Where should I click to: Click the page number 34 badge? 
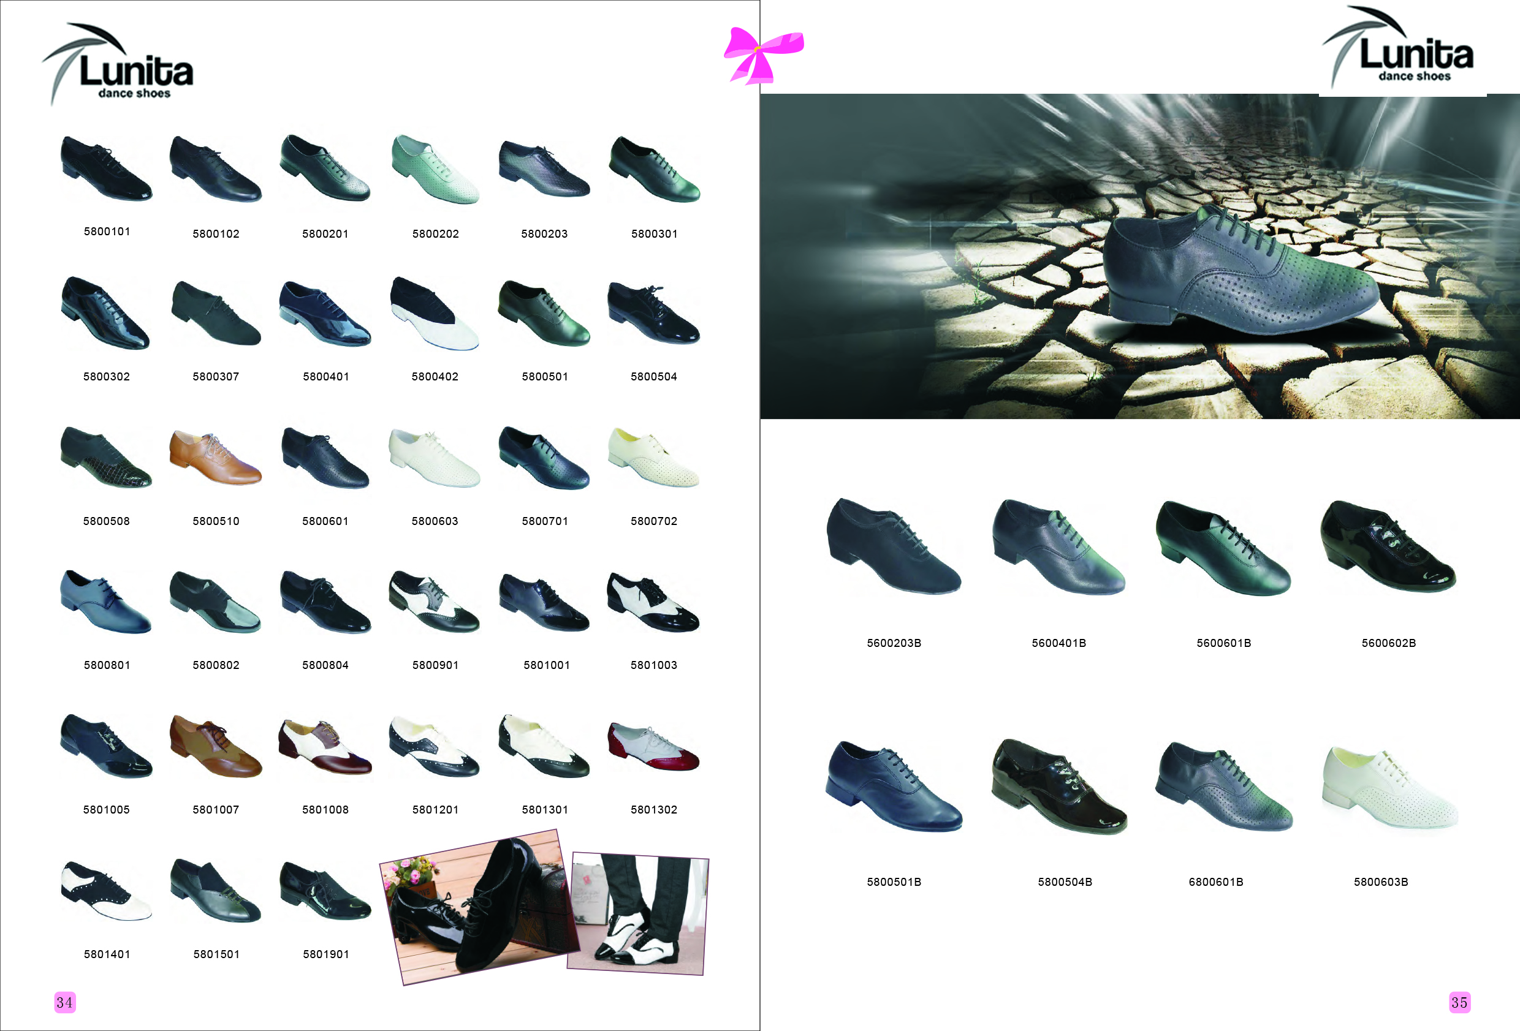click(65, 1002)
